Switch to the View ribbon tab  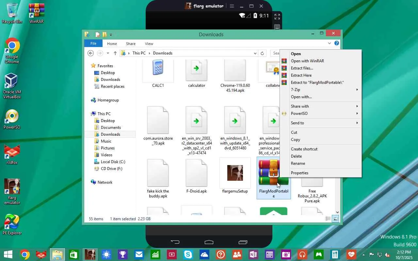tap(149, 43)
